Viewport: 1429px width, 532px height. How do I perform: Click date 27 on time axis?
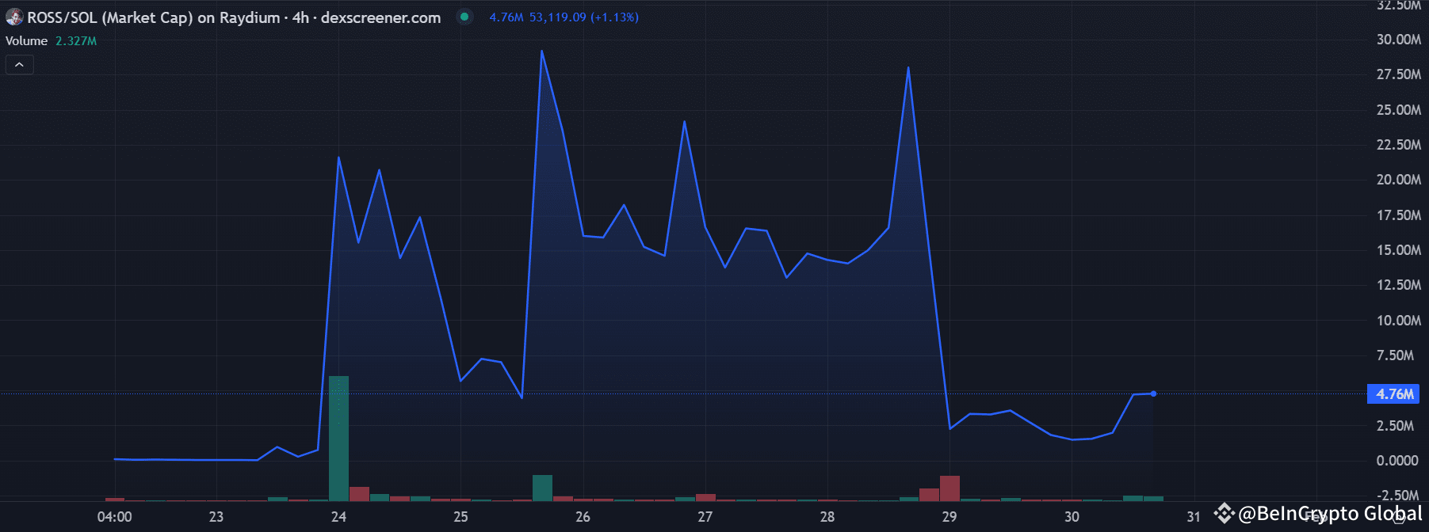pos(705,517)
